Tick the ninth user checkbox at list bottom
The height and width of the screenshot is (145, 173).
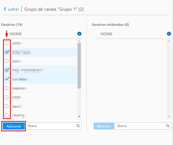(7, 115)
